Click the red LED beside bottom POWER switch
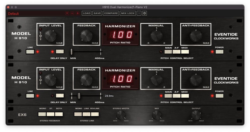Image resolution: width=250 pixels, height=132 pixels. click(212, 96)
